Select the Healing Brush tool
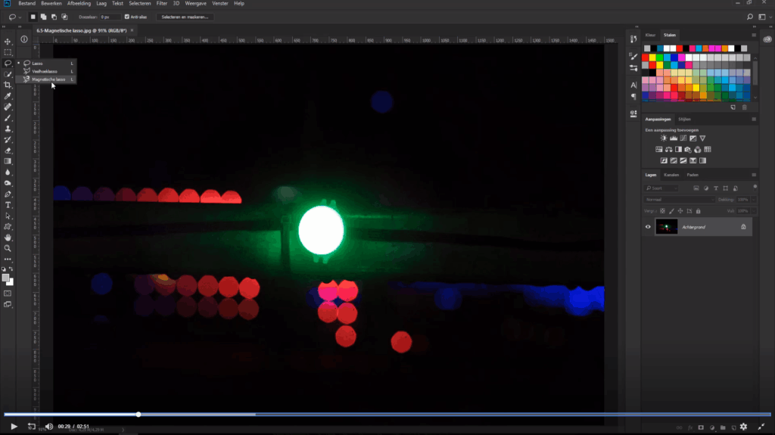Viewport: 775px width, 435px height. coord(8,107)
